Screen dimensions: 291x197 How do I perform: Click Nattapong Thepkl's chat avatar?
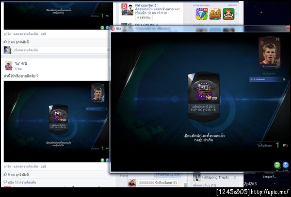tap(197, 178)
